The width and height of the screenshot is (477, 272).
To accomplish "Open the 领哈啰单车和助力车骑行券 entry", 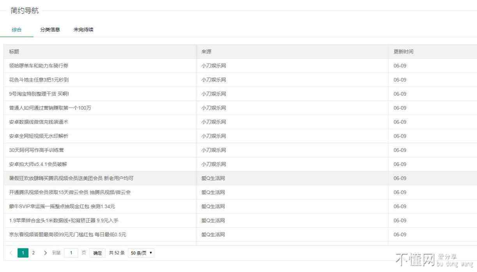I will tap(39, 66).
